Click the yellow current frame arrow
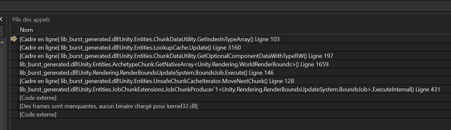Image resolution: width=451 pixels, height=130 pixels. click(x=14, y=39)
